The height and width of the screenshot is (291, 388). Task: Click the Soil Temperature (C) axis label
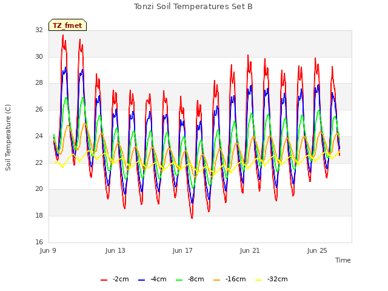(x=8, y=138)
